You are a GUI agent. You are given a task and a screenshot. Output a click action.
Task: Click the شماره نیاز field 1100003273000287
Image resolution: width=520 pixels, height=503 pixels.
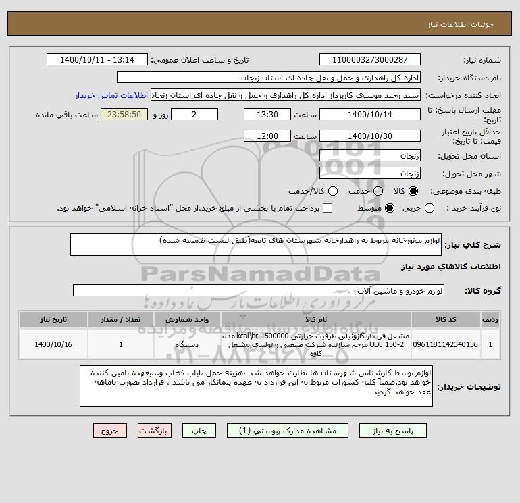[370, 59]
